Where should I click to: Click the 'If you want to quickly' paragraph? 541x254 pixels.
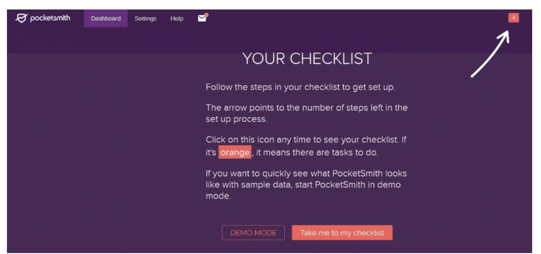pyautogui.click(x=306, y=184)
